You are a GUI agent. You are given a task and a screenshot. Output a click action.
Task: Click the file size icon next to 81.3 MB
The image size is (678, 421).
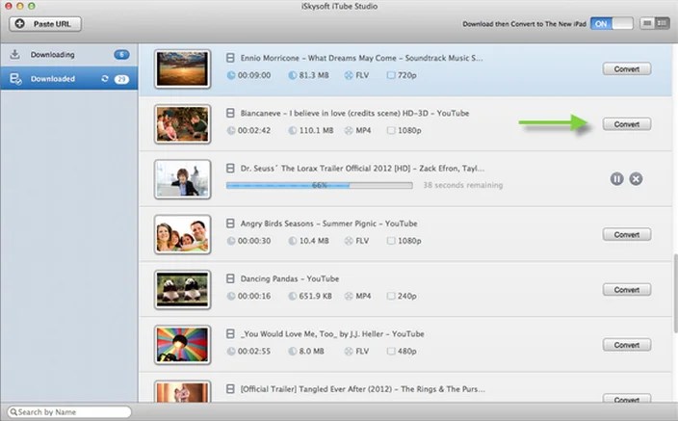[293, 75]
